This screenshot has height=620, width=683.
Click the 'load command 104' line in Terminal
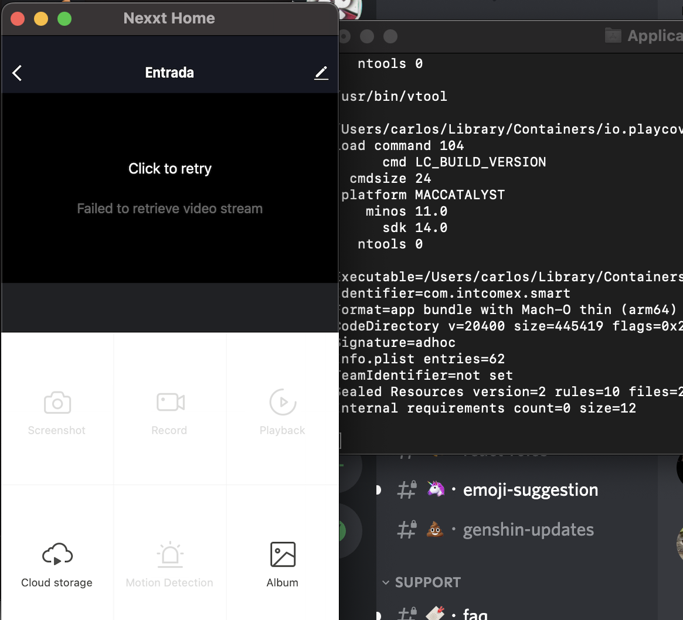click(x=402, y=145)
